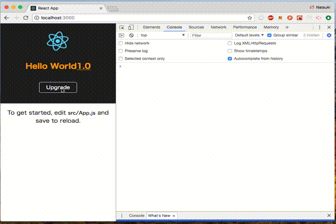The image size is (336, 224).
Task: Click the Upgrade button
Action: point(58,87)
